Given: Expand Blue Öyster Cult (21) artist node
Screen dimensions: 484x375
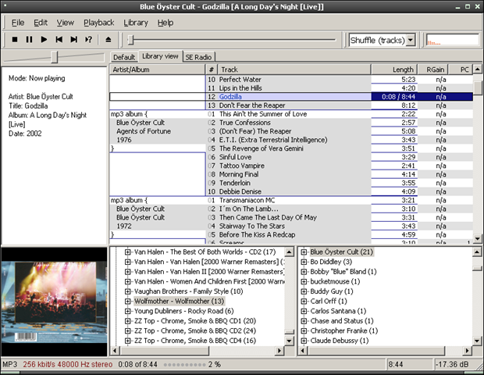Looking at the screenshot, I should pyautogui.click(x=304, y=252).
